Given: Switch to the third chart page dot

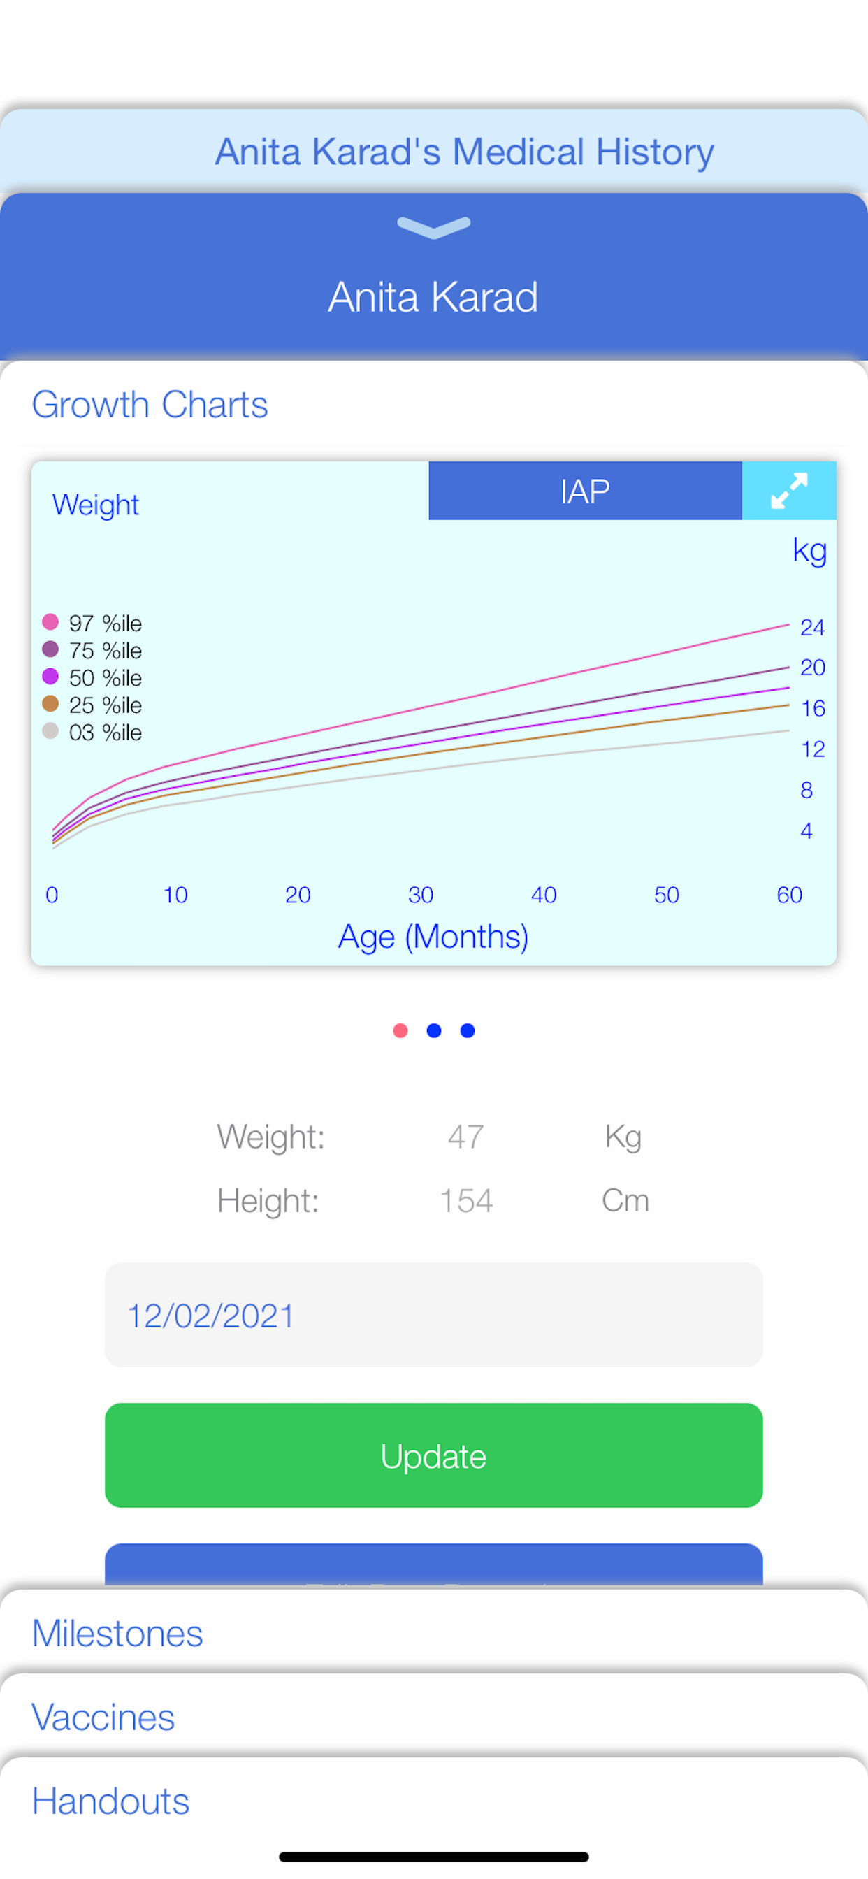Looking at the screenshot, I should [x=468, y=1030].
